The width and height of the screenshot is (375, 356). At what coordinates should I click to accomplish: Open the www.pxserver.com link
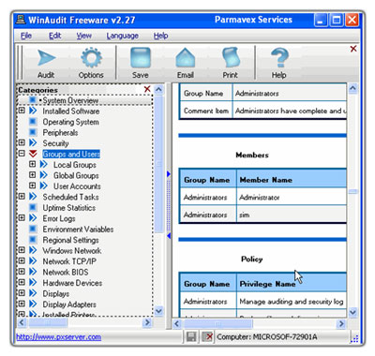pos(58,337)
